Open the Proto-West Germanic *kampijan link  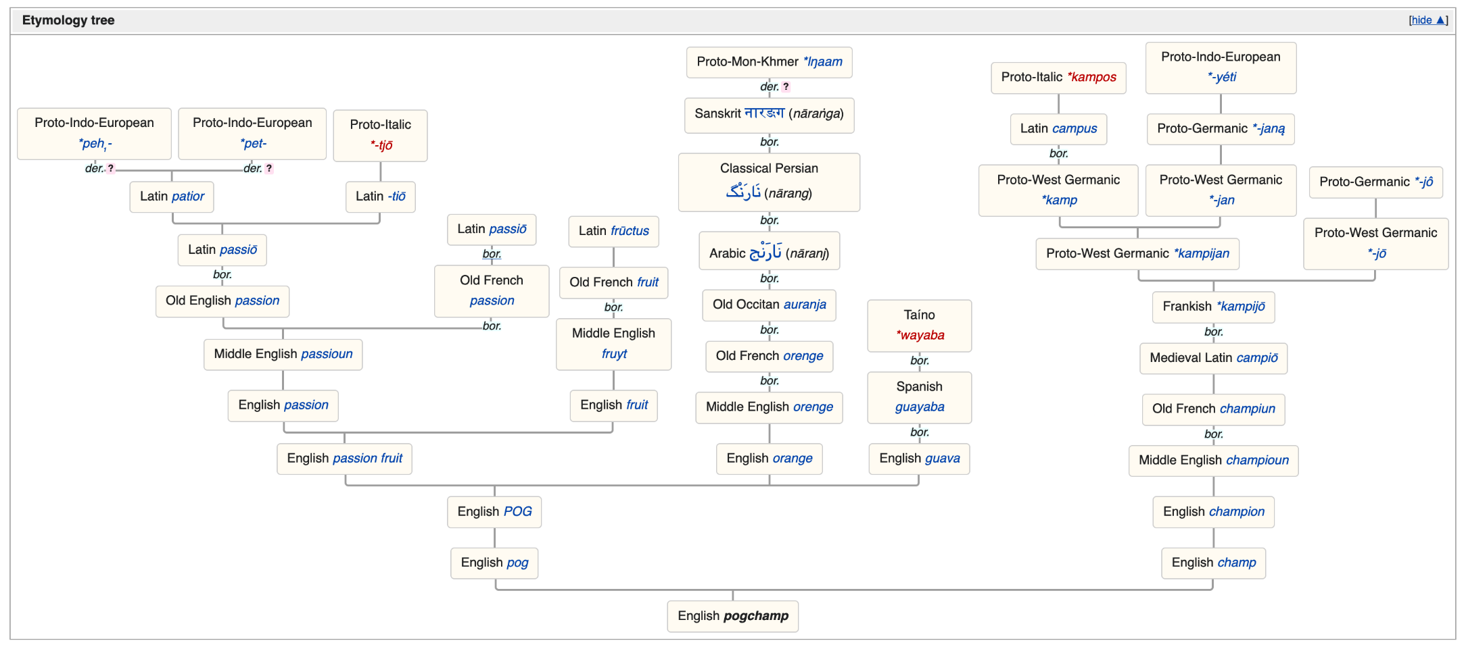[1201, 254]
